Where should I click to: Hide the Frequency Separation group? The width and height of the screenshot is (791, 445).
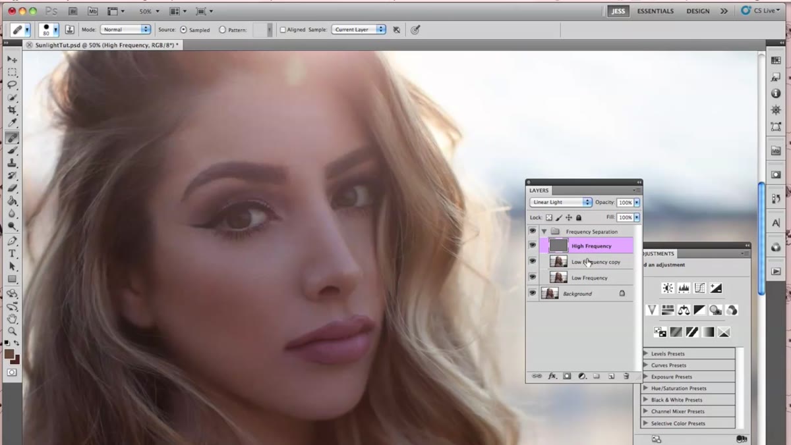click(x=532, y=231)
